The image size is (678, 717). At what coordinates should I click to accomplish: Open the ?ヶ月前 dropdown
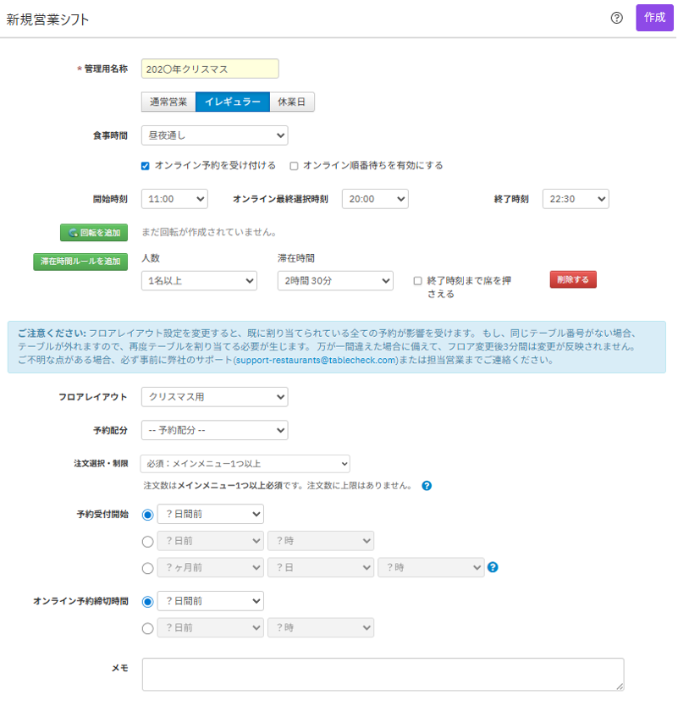click(210, 567)
